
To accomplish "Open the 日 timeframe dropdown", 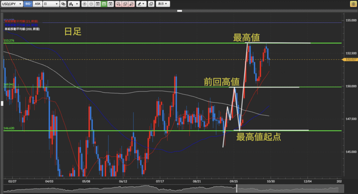I will [x=51, y=4].
